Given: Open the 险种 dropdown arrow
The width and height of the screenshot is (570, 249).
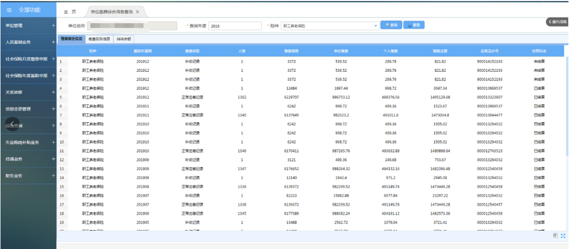Looking at the screenshot, I should coord(376,25).
